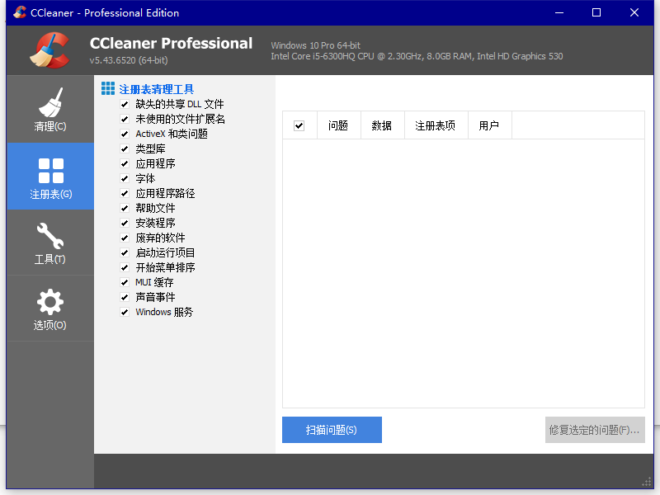This screenshot has height=495, width=660.
Task: Close the CCleaner window
Action: [634, 12]
